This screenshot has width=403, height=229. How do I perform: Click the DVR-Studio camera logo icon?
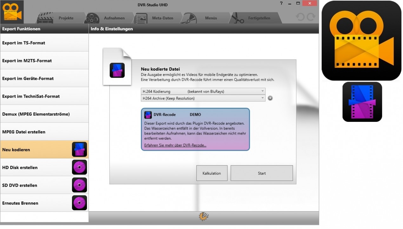coord(12,12)
